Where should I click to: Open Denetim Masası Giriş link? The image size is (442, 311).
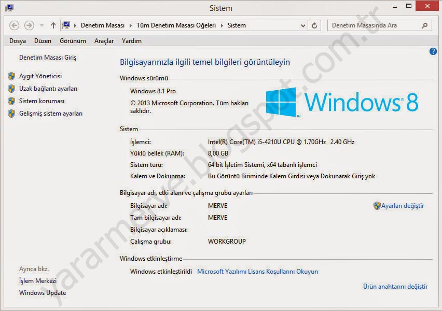[48, 58]
